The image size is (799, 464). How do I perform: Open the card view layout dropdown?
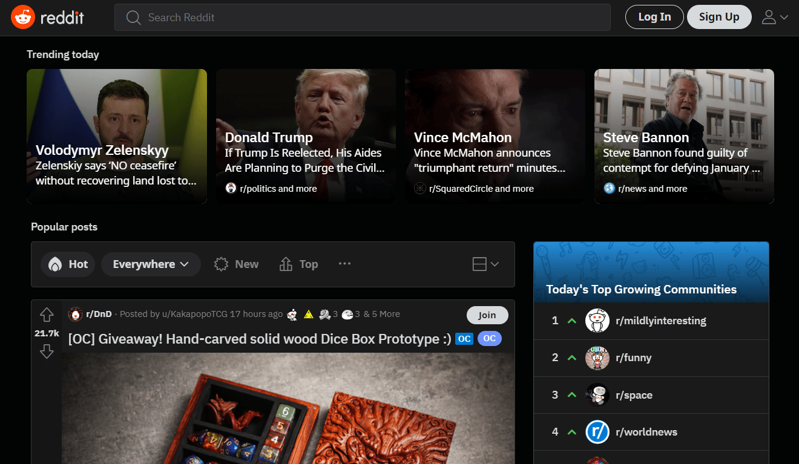coord(485,264)
